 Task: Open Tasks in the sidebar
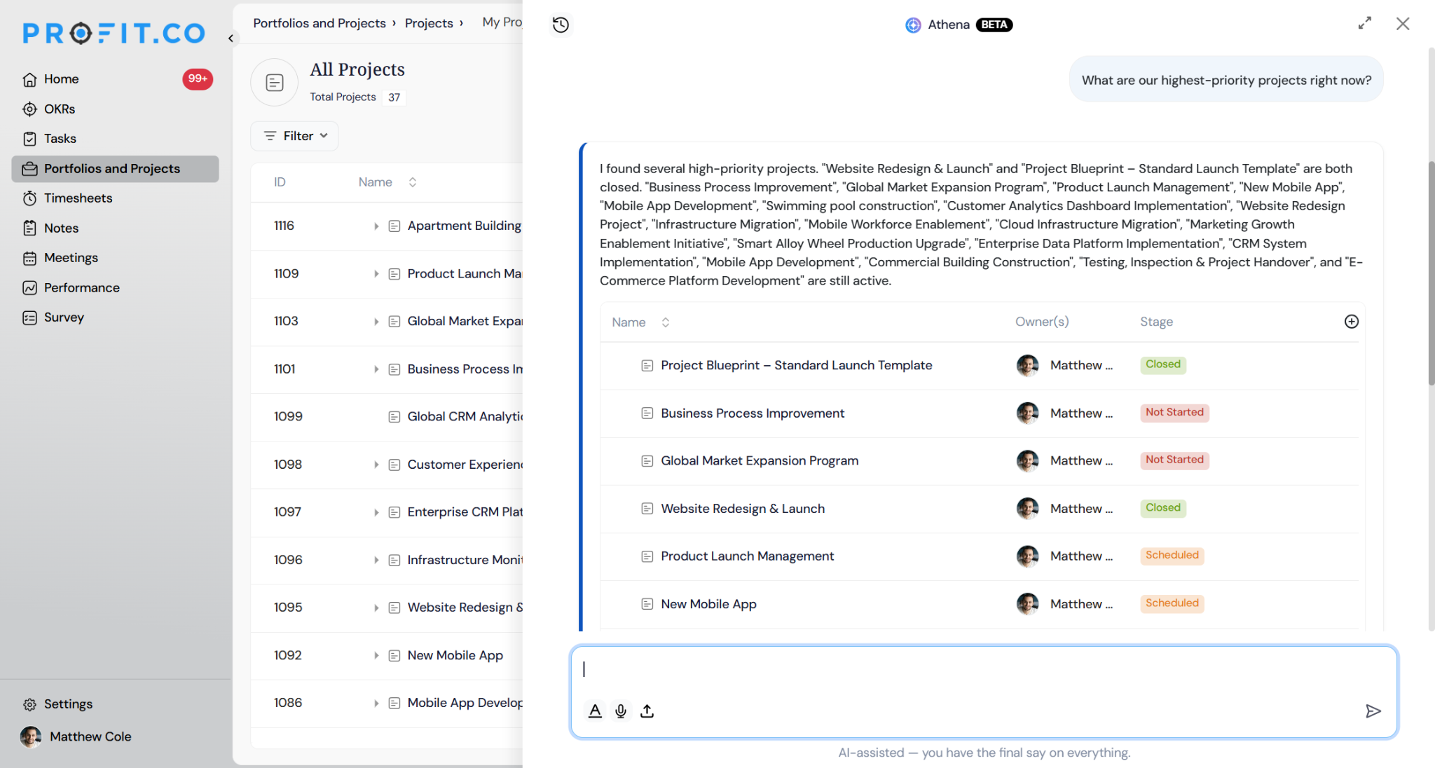[60, 139]
